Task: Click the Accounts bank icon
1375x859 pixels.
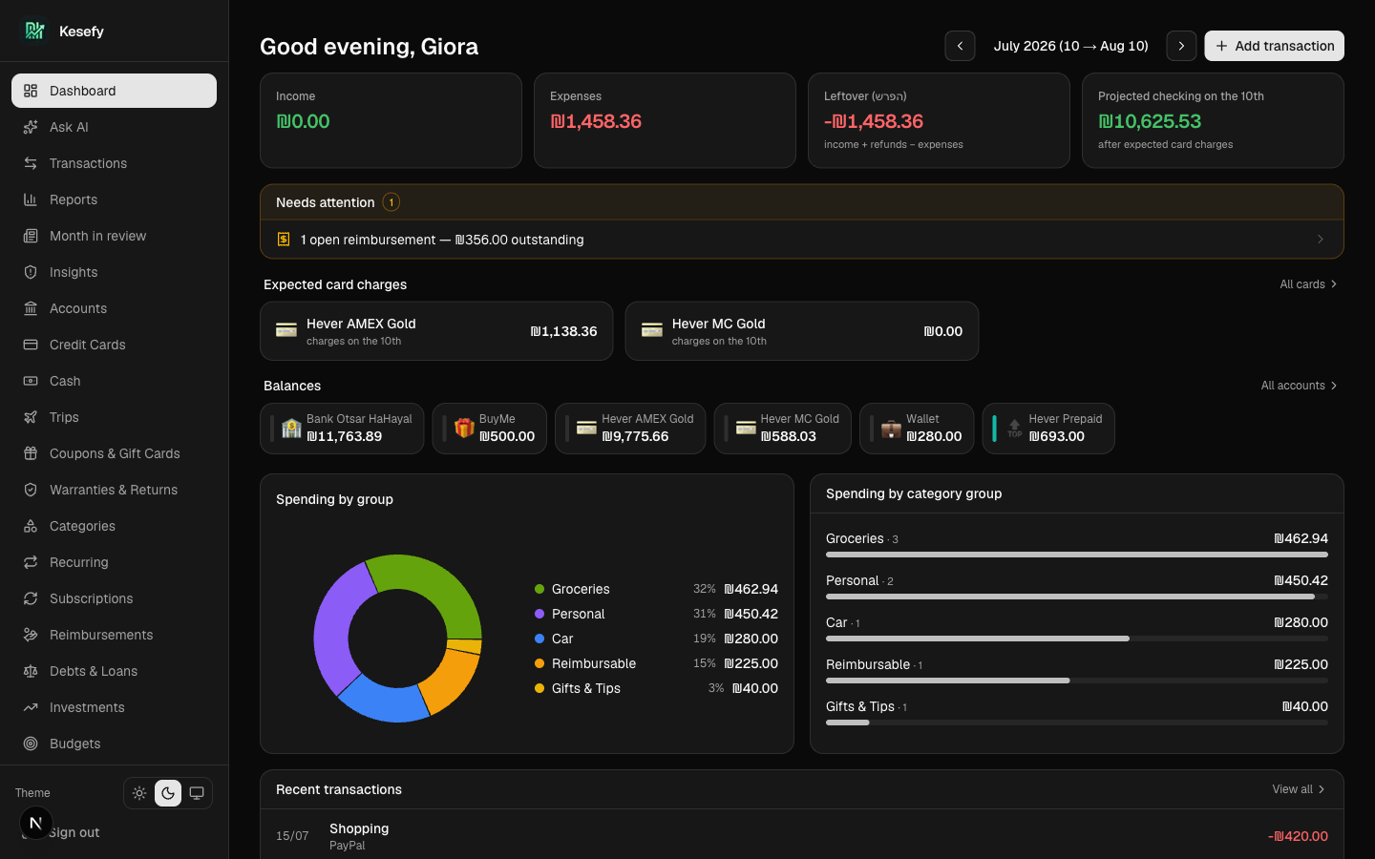Action: 31,308
